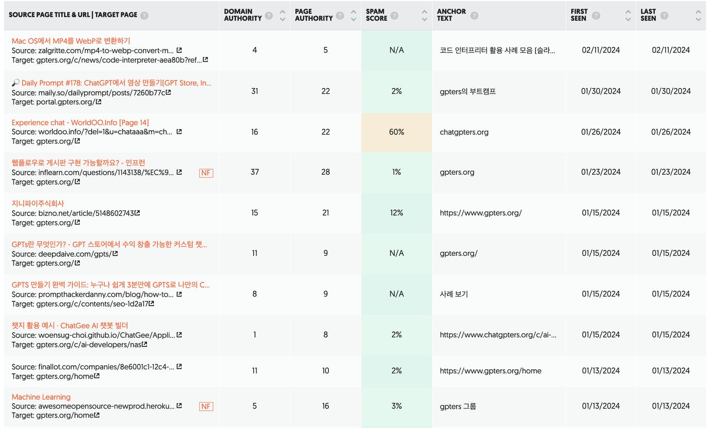Click help icon next to Last Seen
The width and height of the screenshot is (713, 428).
click(664, 16)
